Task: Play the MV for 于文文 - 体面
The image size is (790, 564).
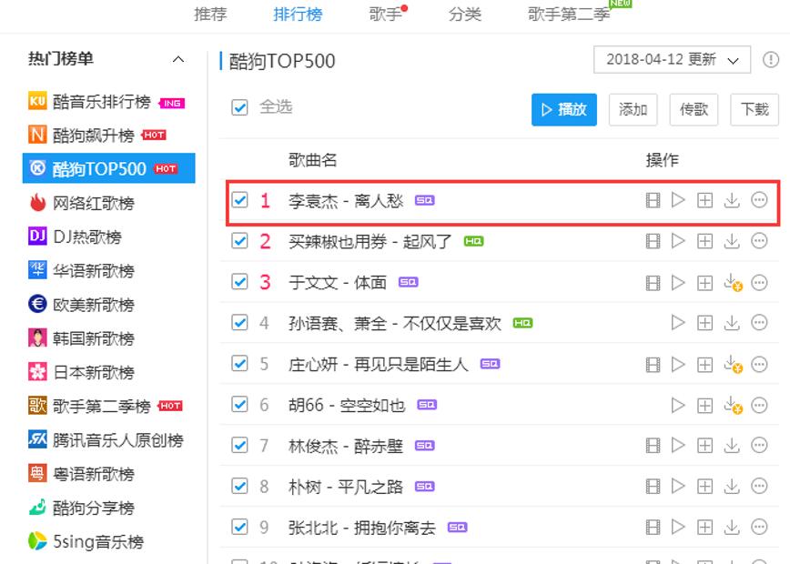Action: (653, 283)
